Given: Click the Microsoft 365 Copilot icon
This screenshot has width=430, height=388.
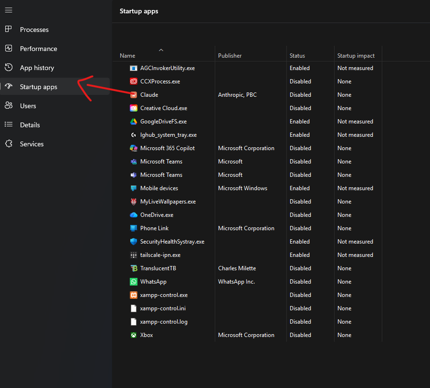Looking at the screenshot, I should point(134,148).
